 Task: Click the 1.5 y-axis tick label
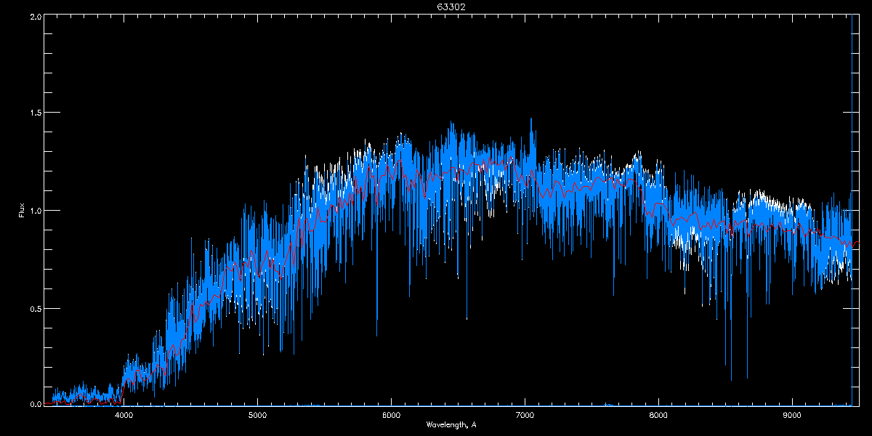tap(36, 113)
